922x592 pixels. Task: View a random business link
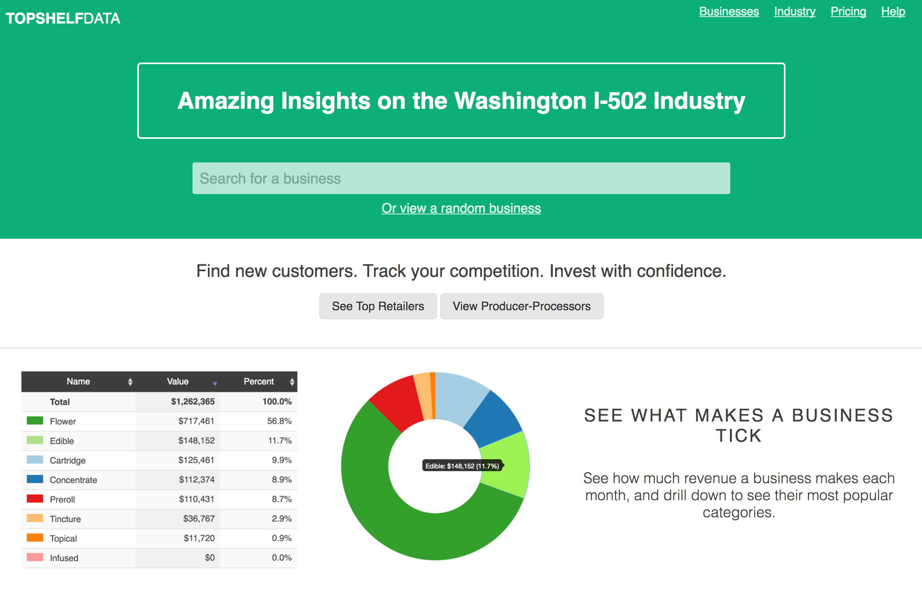point(461,208)
